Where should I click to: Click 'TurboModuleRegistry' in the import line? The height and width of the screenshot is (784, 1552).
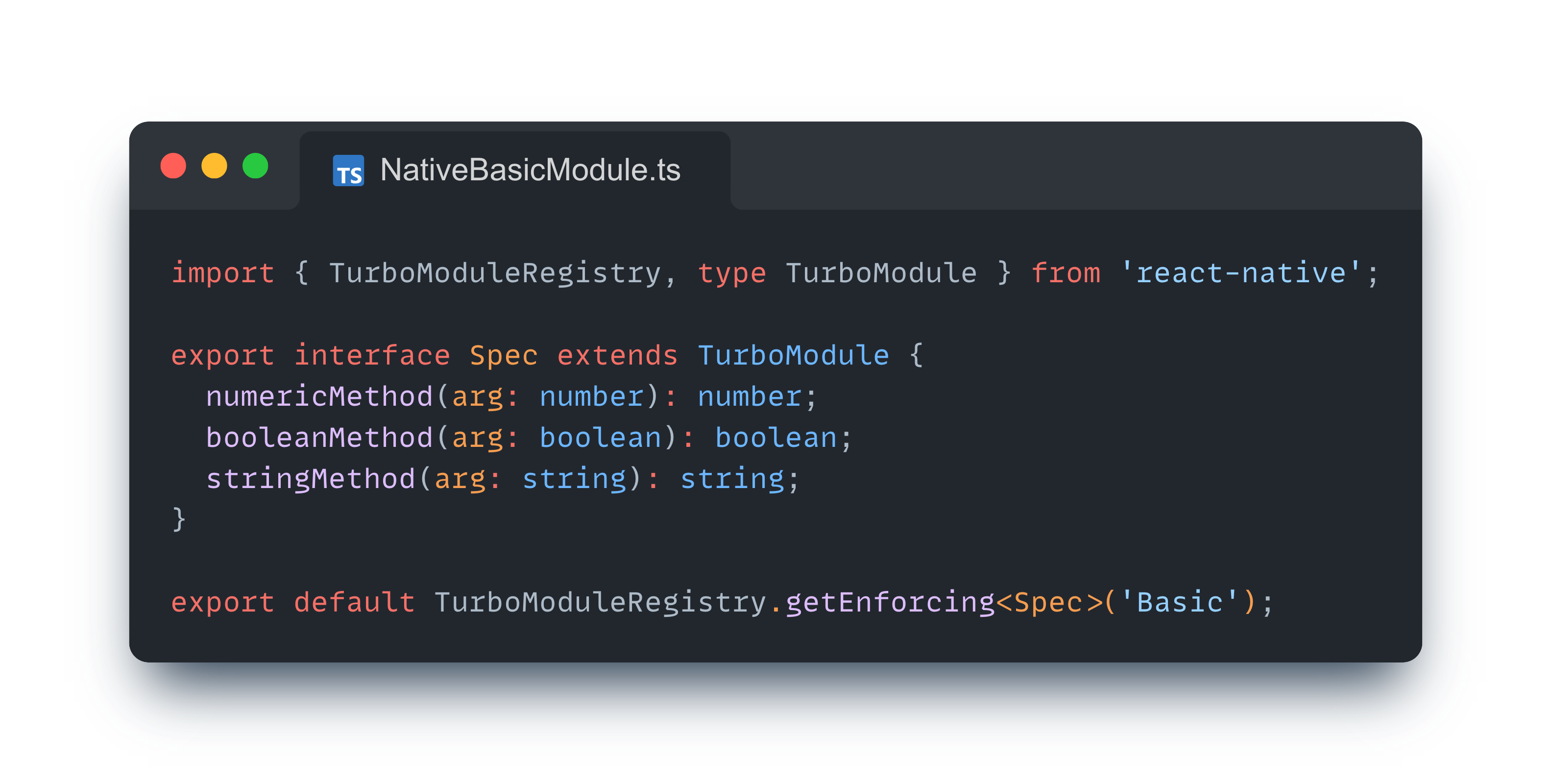coord(495,273)
